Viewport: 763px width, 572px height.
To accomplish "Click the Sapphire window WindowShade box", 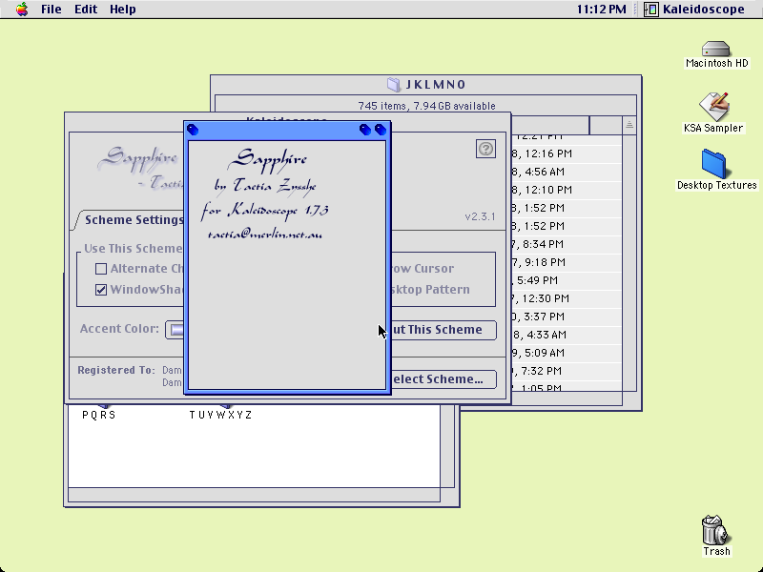I will pyautogui.click(x=380, y=130).
